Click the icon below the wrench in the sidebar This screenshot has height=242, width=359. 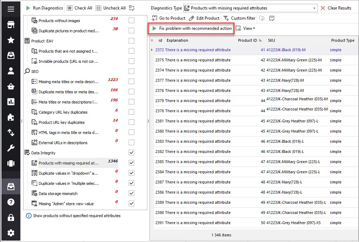pos(11,163)
